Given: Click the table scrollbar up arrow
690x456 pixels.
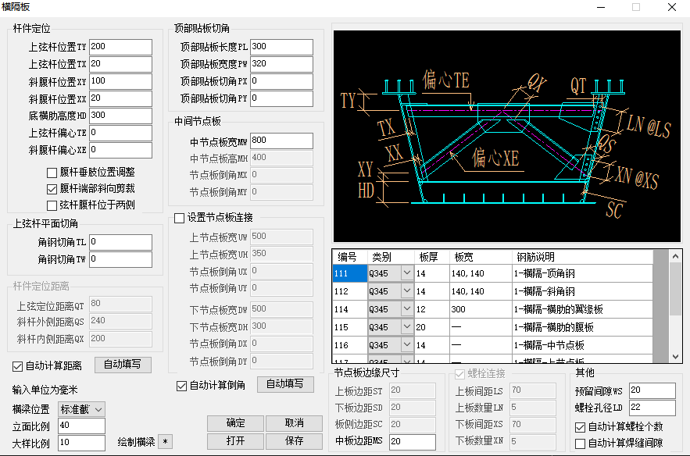Looking at the screenshot, I should point(675,256).
